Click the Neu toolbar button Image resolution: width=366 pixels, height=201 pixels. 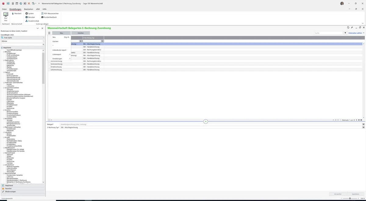61,33
